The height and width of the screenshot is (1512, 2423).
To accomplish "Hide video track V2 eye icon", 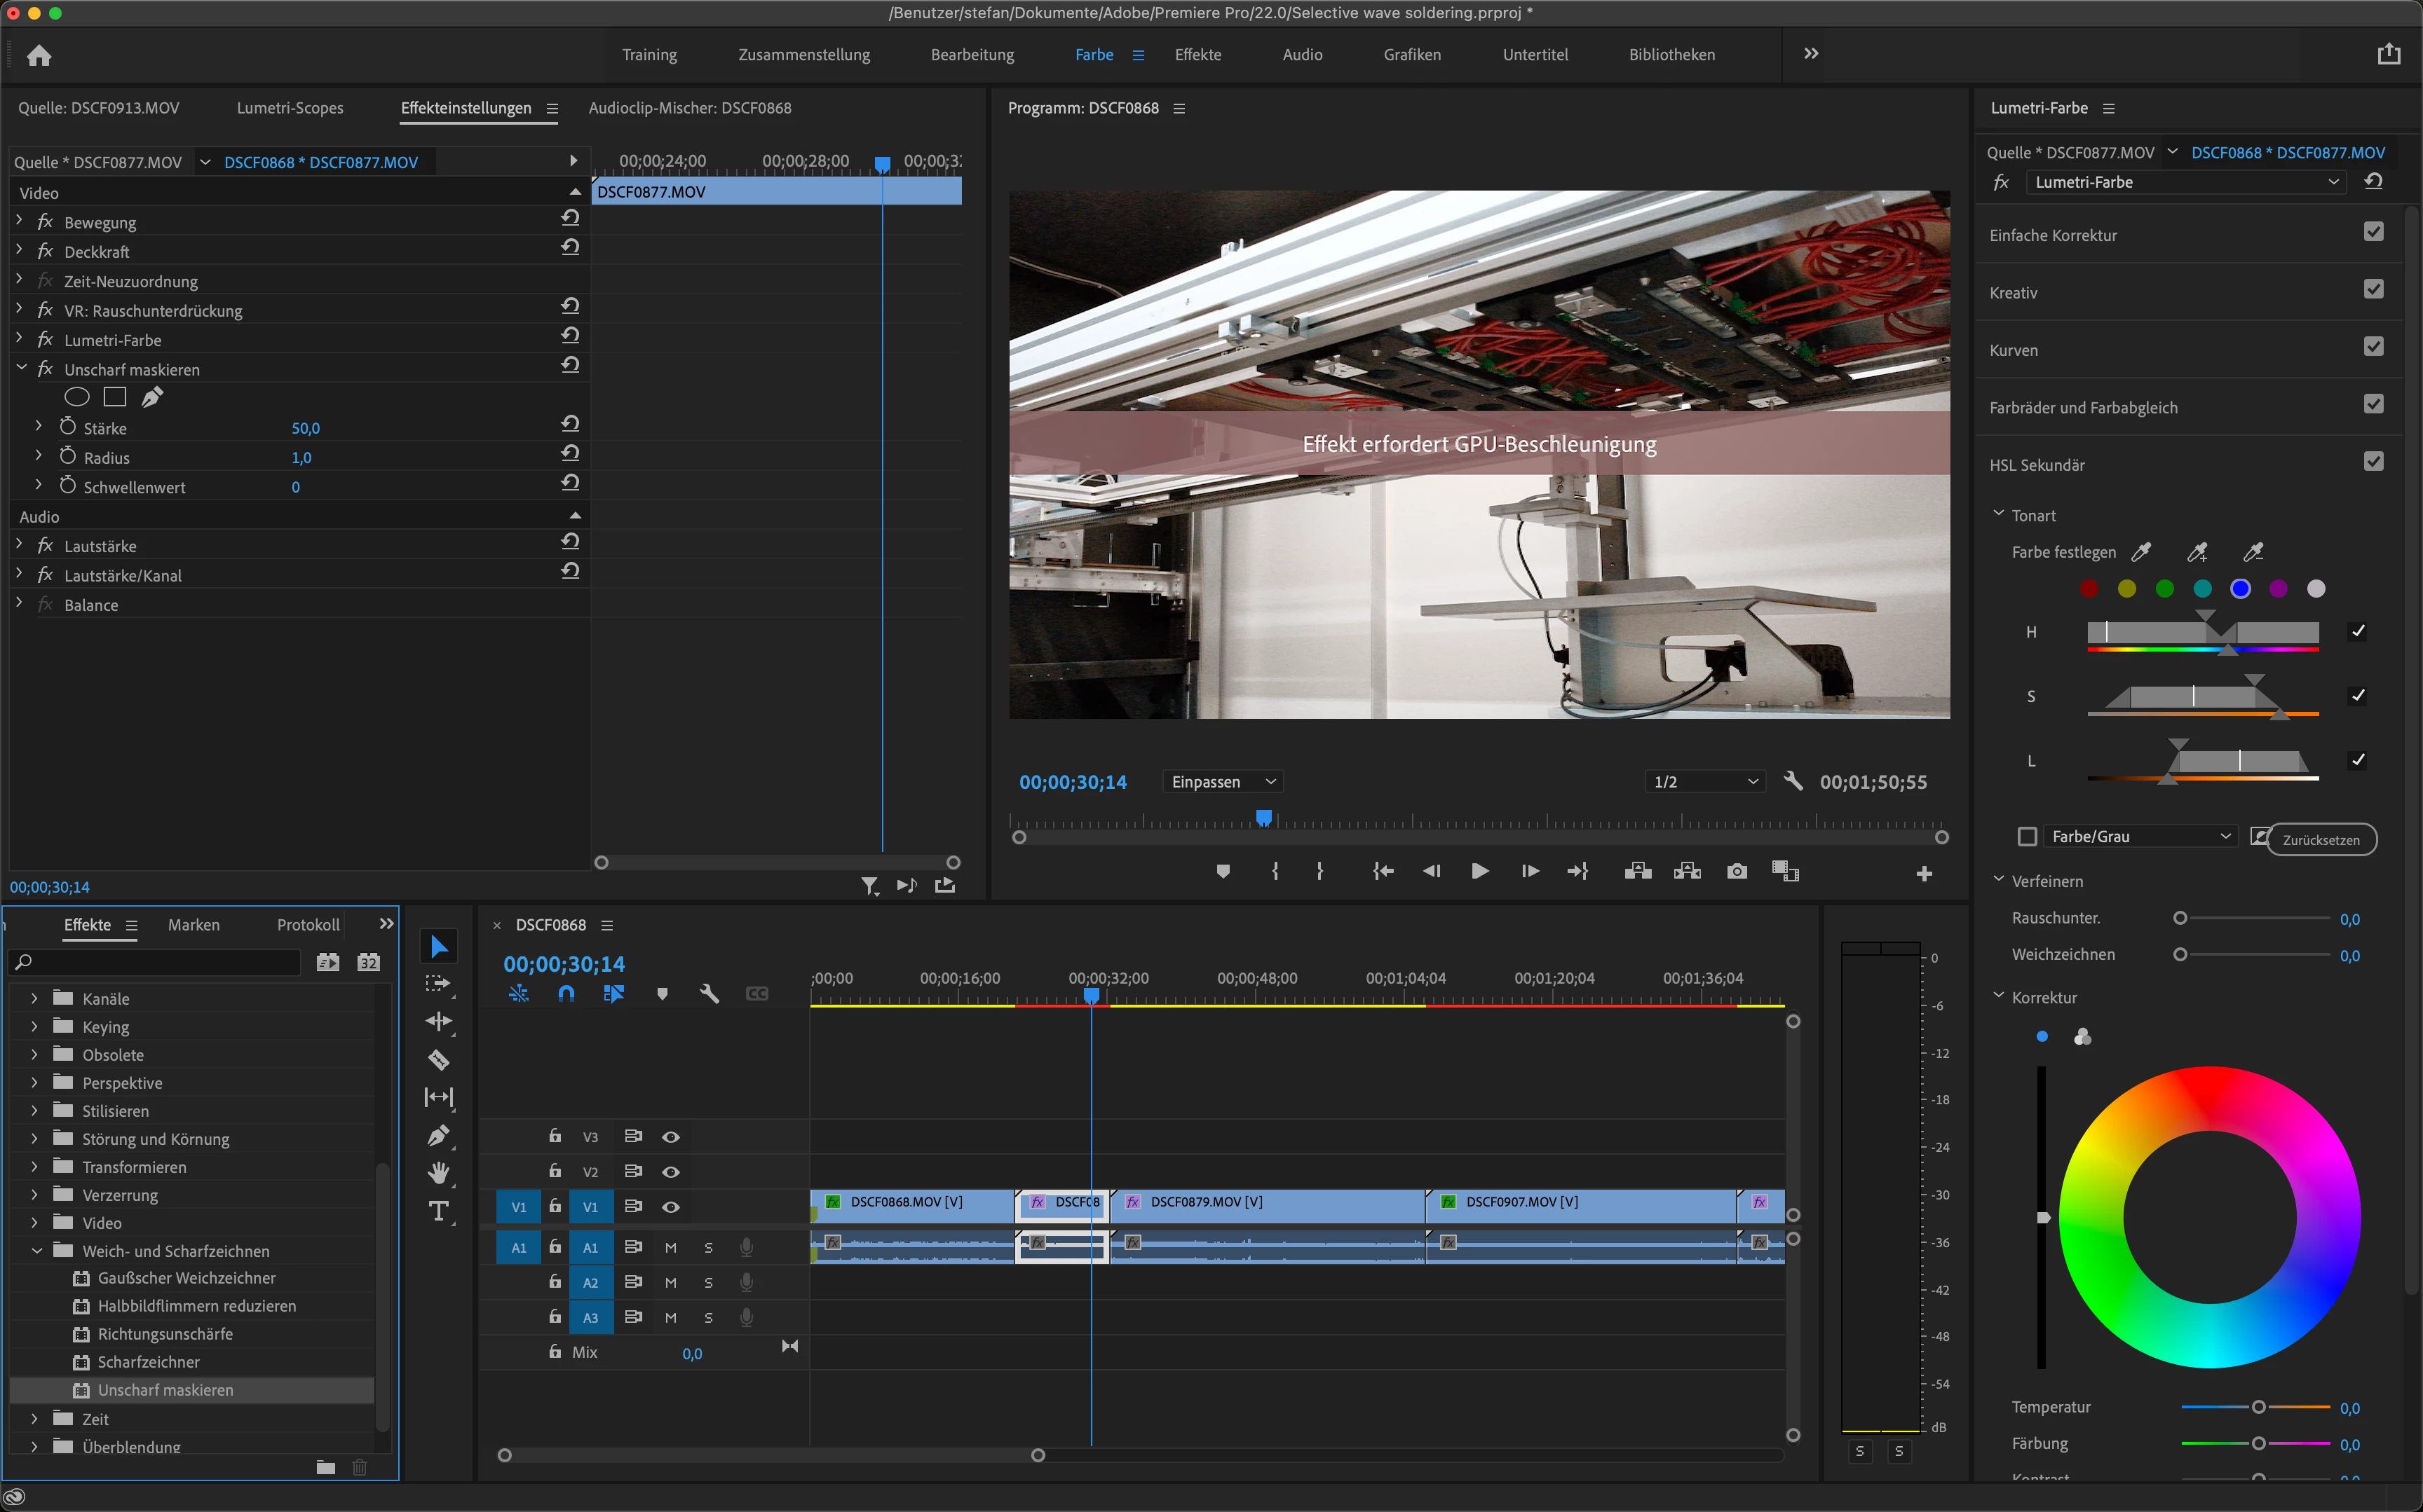I will point(670,1171).
